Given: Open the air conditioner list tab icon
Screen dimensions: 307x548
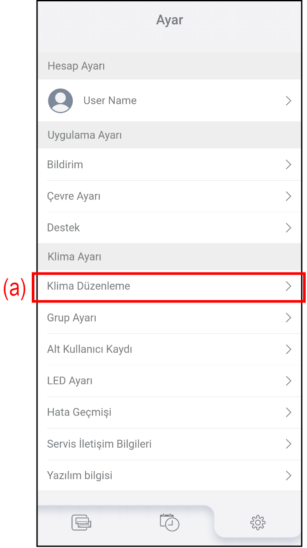Looking at the screenshot, I should coord(82,523).
